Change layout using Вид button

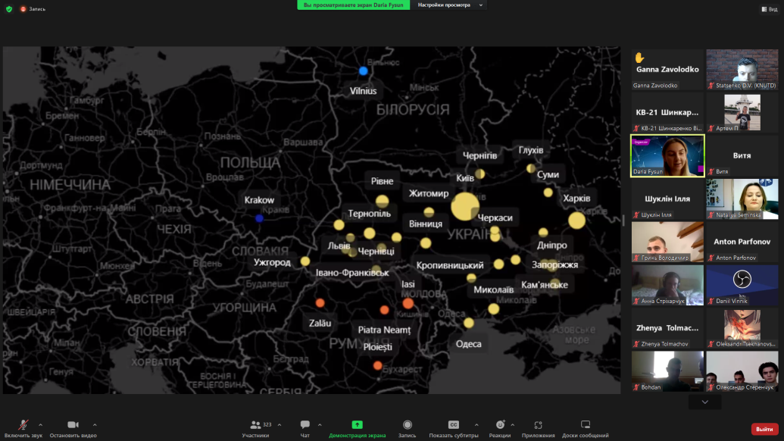[770, 9]
